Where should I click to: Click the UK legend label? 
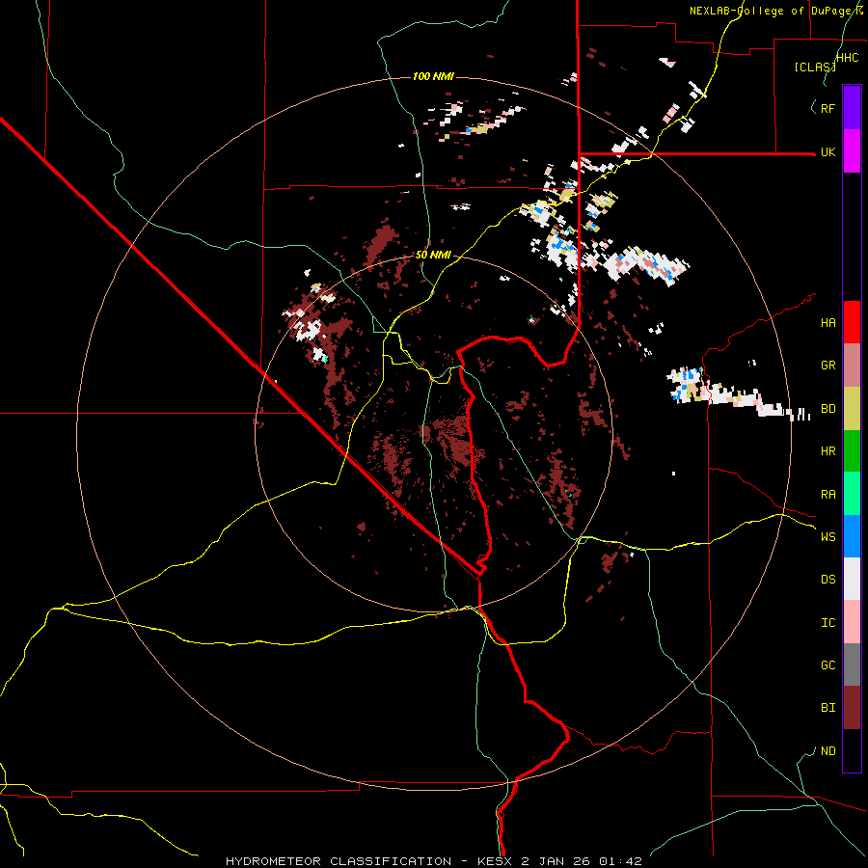pos(827,151)
